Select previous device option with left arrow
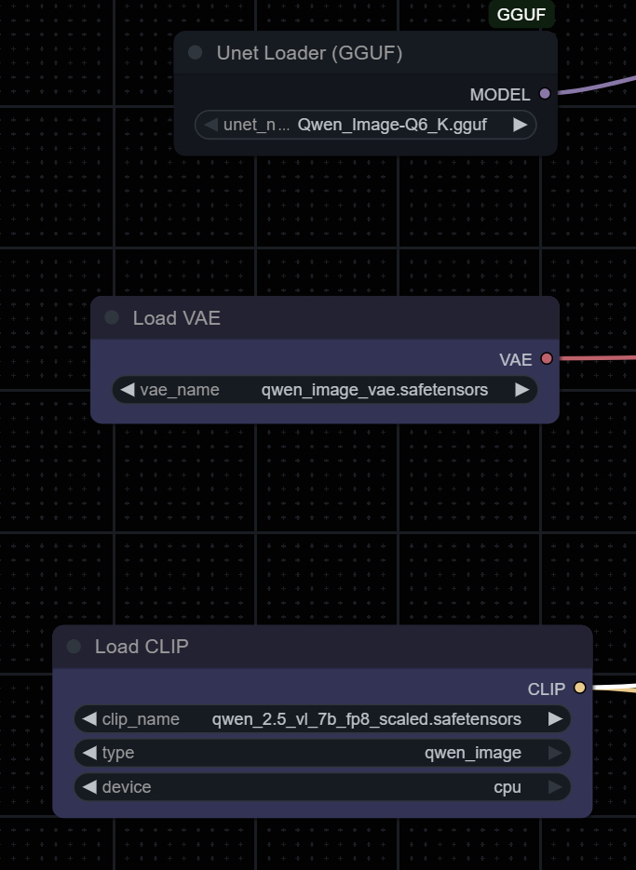Viewport: 636px width, 870px height. coord(89,787)
